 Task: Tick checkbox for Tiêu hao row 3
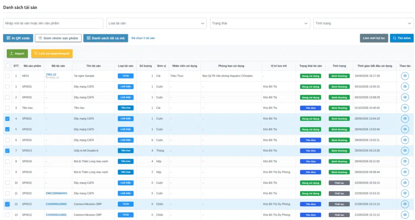point(7,108)
